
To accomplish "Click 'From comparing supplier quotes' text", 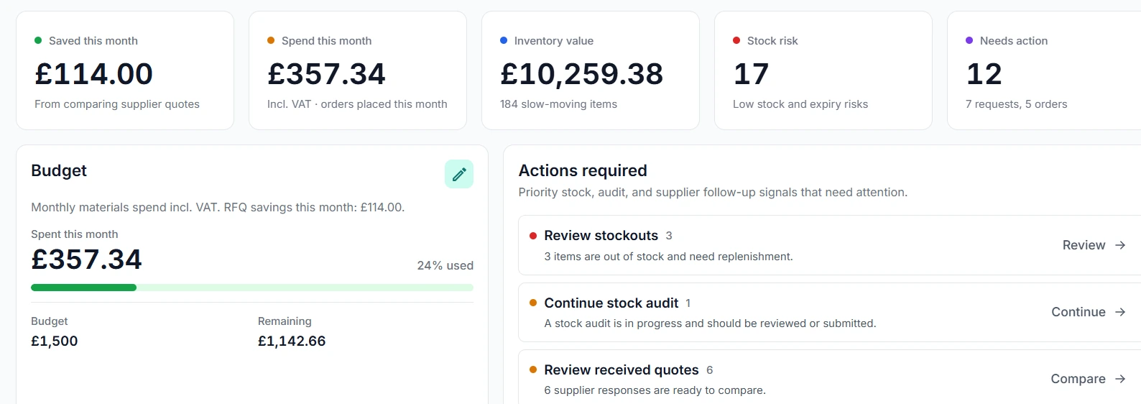I will point(117,104).
